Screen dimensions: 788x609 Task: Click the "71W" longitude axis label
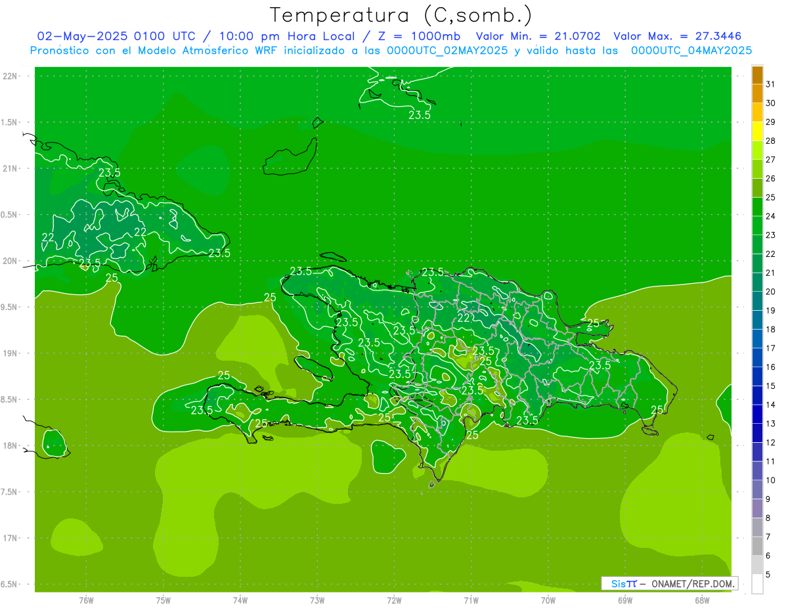471,600
